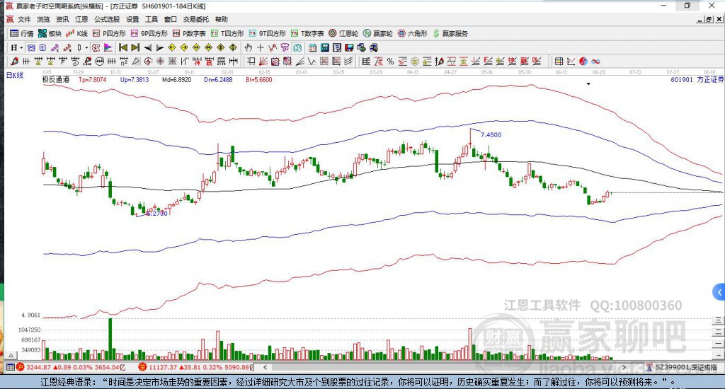Image resolution: width=725 pixels, height=389 pixels.
Task: Open the 帮助 menu
Action: (221, 19)
